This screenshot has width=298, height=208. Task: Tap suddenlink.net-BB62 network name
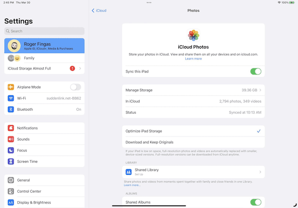pyautogui.click(x=64, y=98)
